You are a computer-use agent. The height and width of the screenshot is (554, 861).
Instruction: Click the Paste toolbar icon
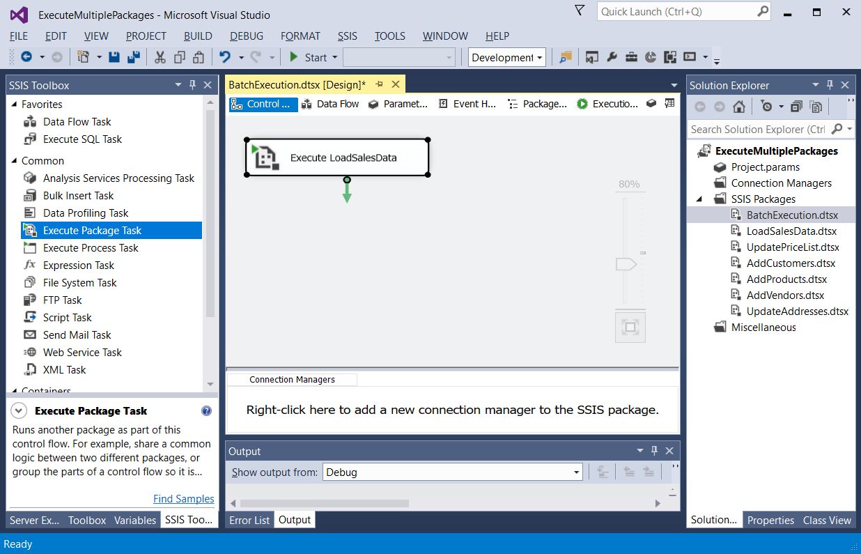199,57
